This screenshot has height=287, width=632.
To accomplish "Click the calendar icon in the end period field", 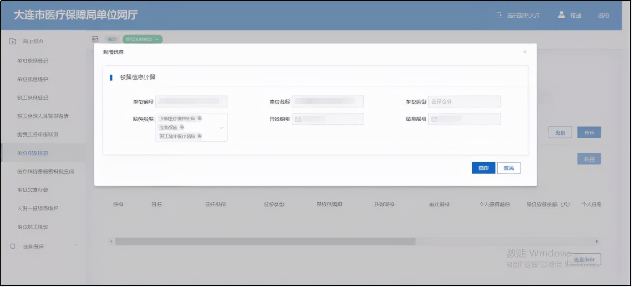I will tap(434, 119).
